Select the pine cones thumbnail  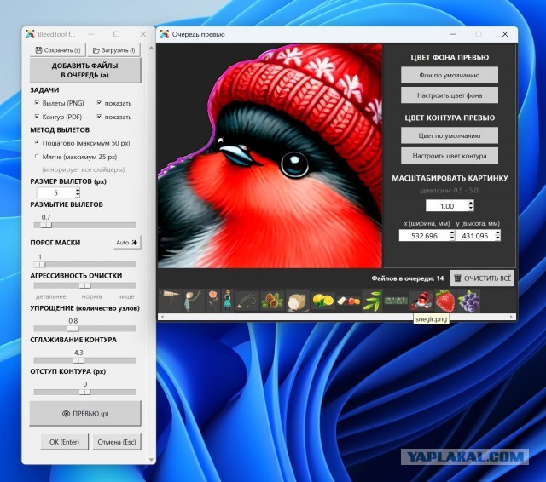[x=272, y=301]
